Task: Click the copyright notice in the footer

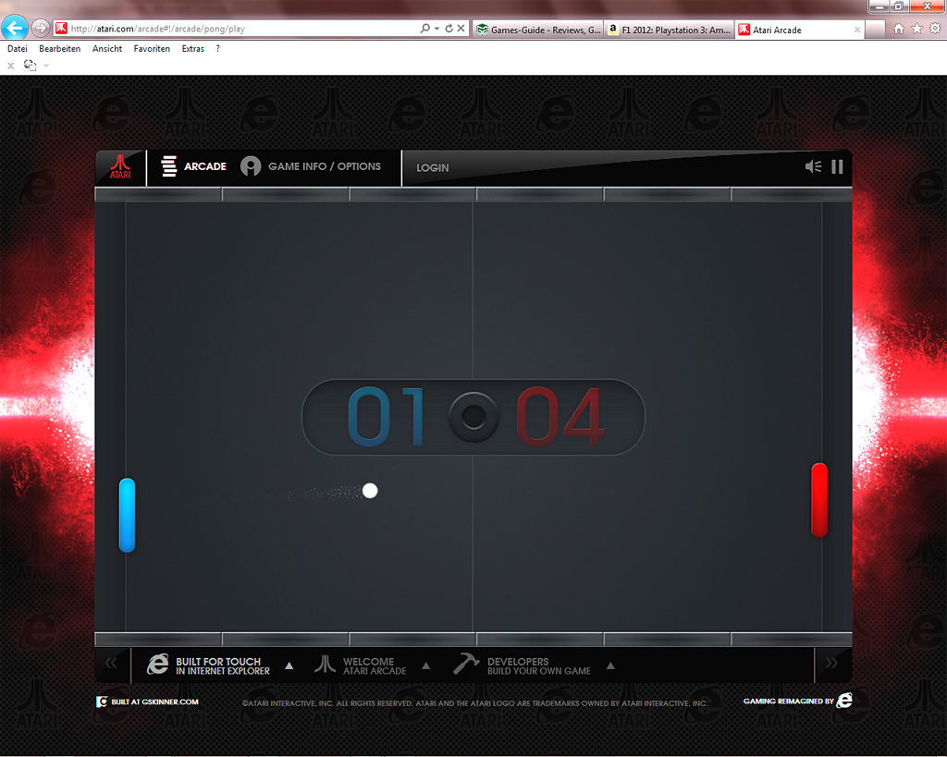Action: point(474,703)
